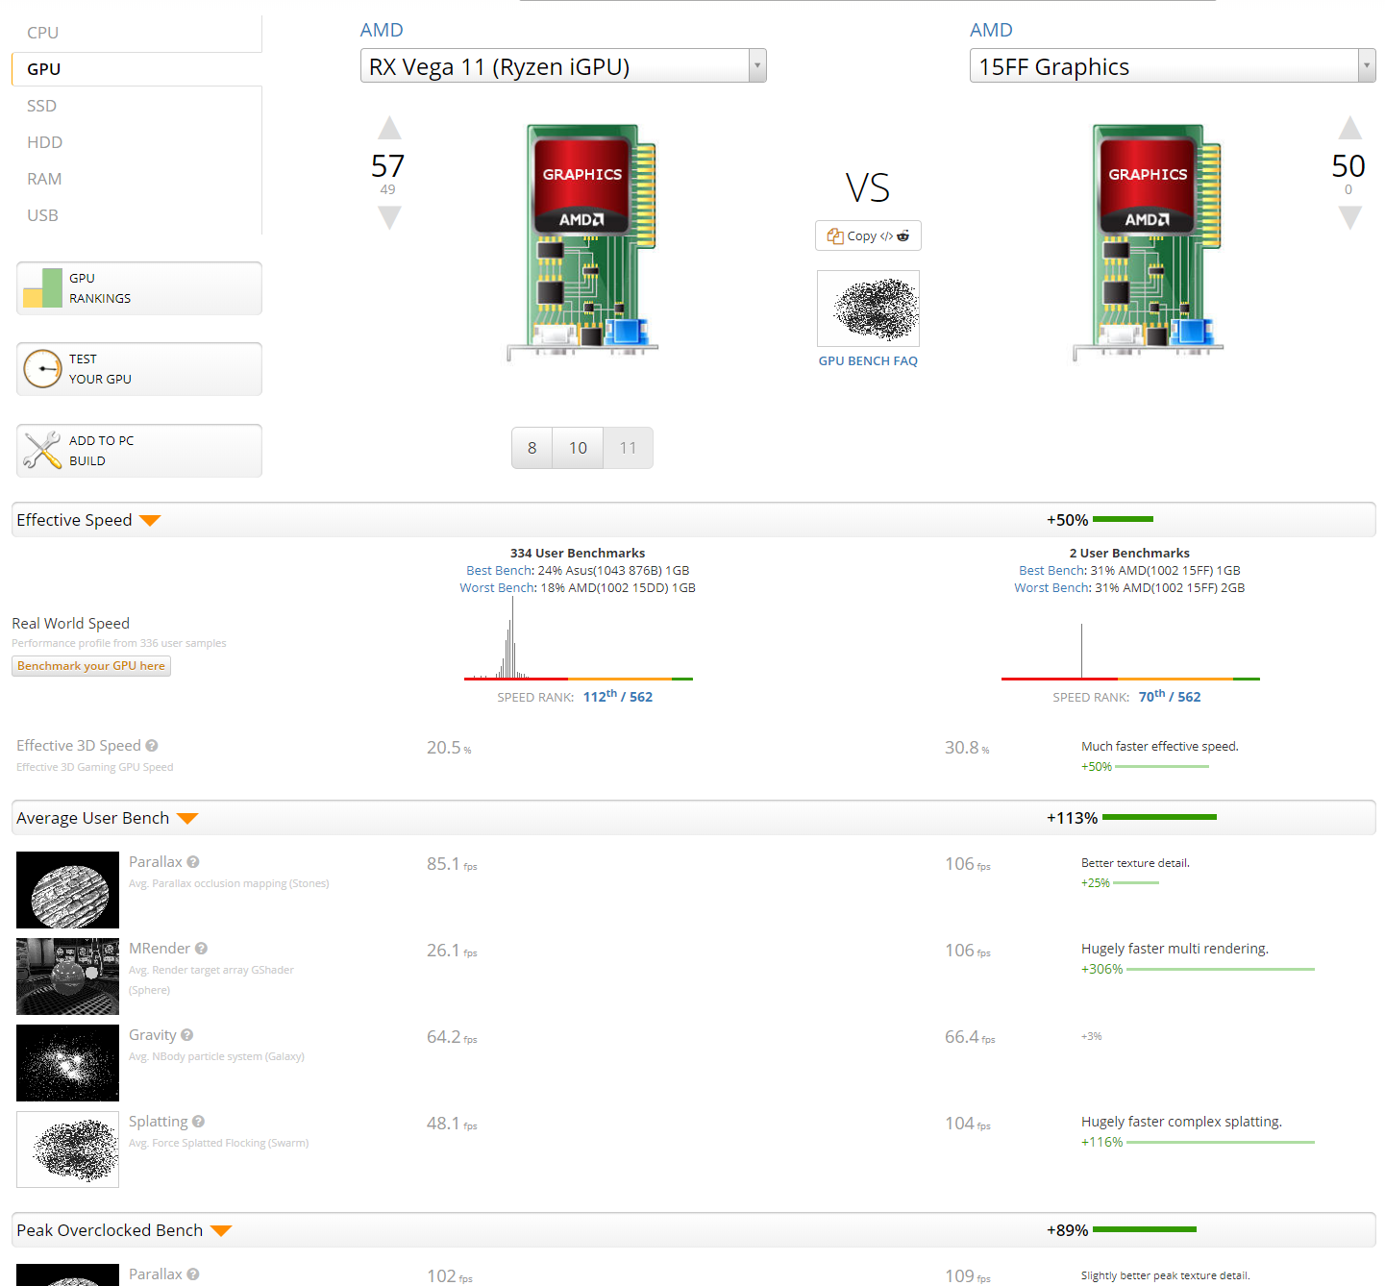Screen dimensions: 1385x1286
Task: Click 'Hugely faster multi rendering.' text
Action: coord(1175,949)
